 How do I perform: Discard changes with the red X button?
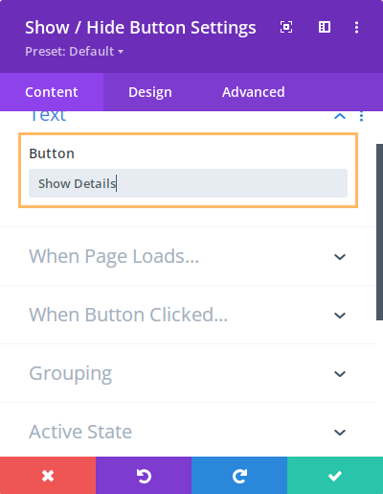[x=48, y=476]
